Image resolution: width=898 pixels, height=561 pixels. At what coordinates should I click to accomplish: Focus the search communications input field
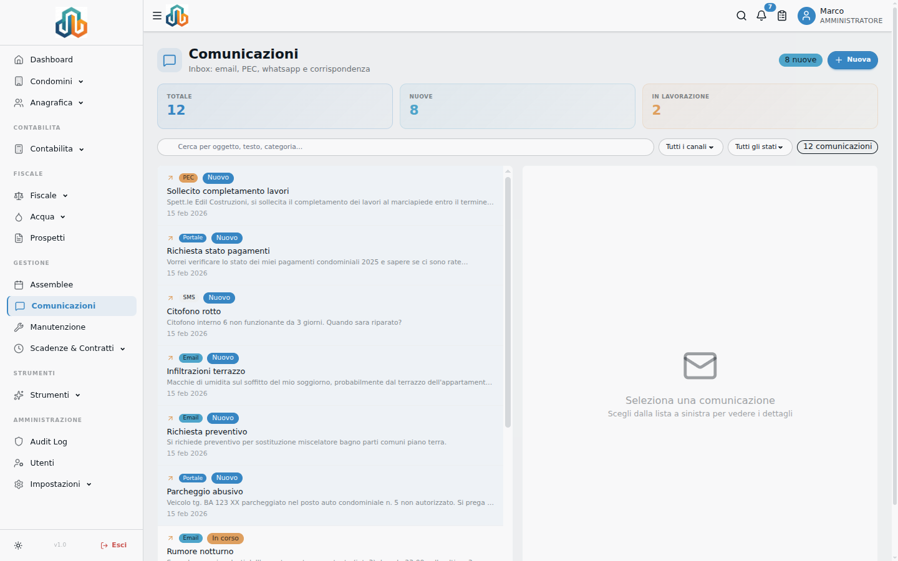click(405, 147)
